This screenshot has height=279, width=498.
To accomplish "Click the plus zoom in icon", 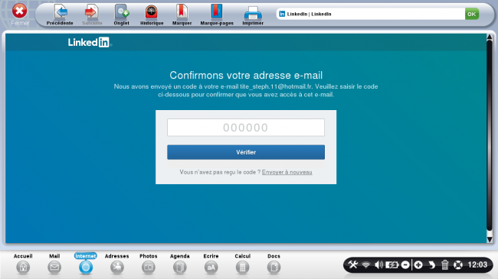I will tap(418, 264).
